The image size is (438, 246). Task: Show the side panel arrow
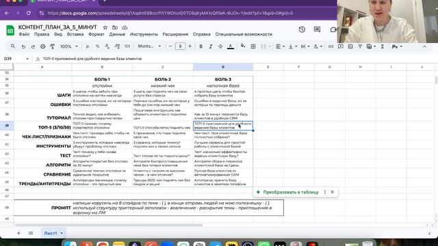click(x=429, y=233)
